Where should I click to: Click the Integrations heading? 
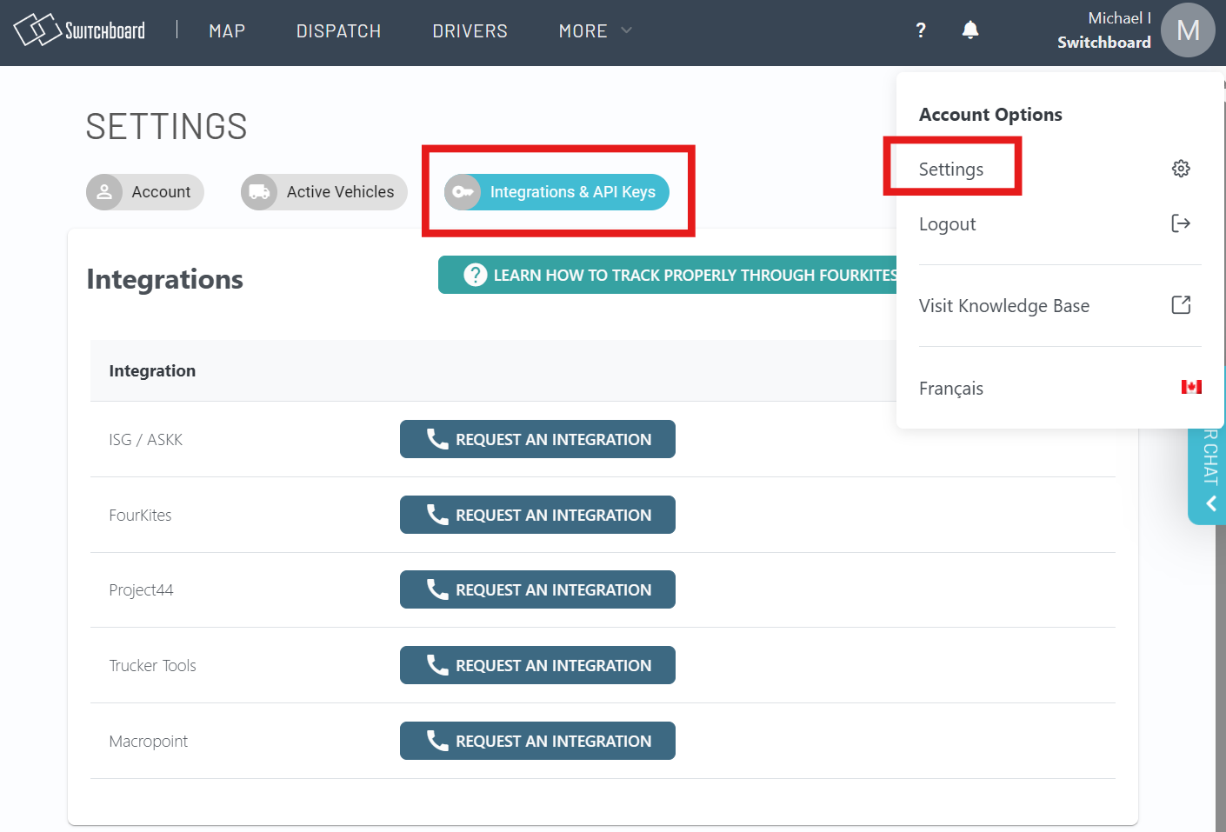(x=165, y=279)
